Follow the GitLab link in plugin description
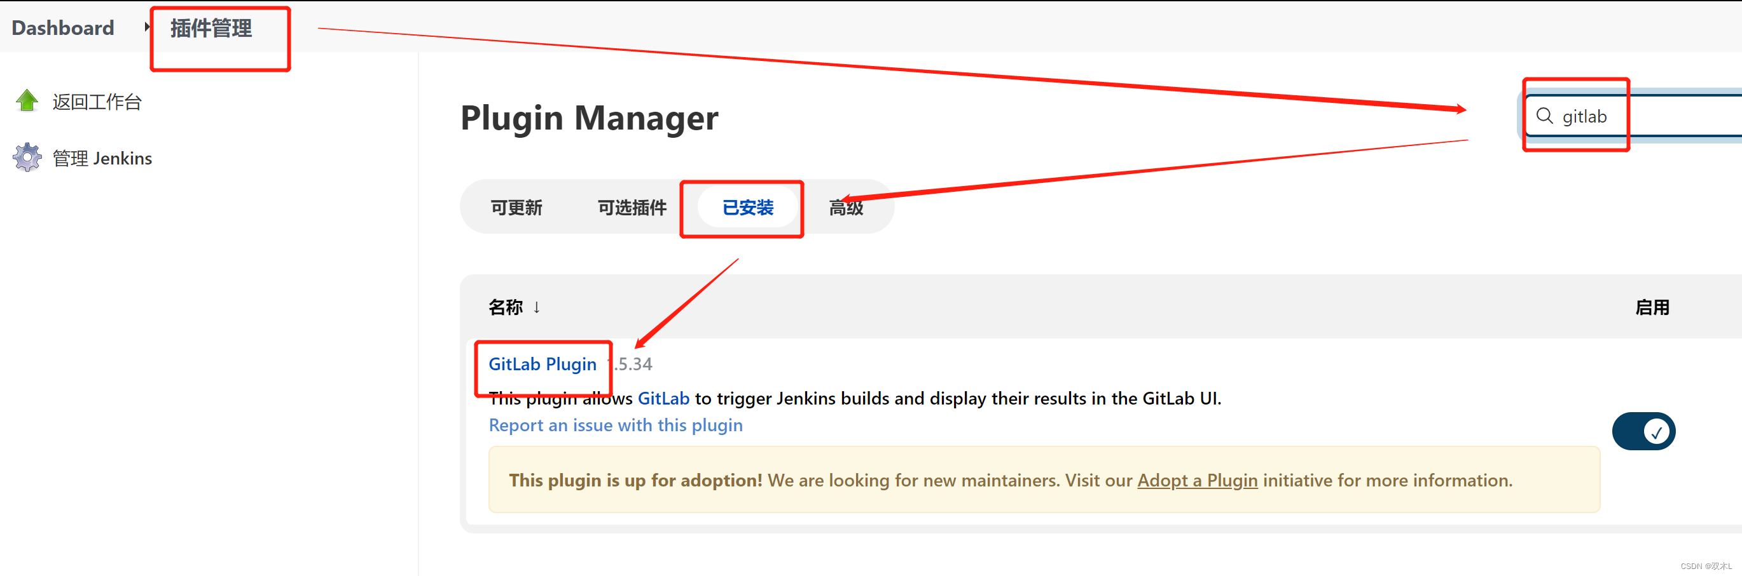1742x576 pixels. pyautogui.click(x=663, y=398)
